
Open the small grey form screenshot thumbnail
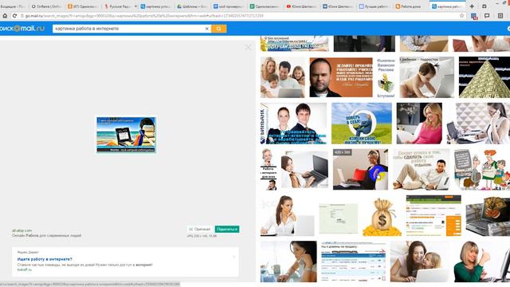(x=338, y=218)
